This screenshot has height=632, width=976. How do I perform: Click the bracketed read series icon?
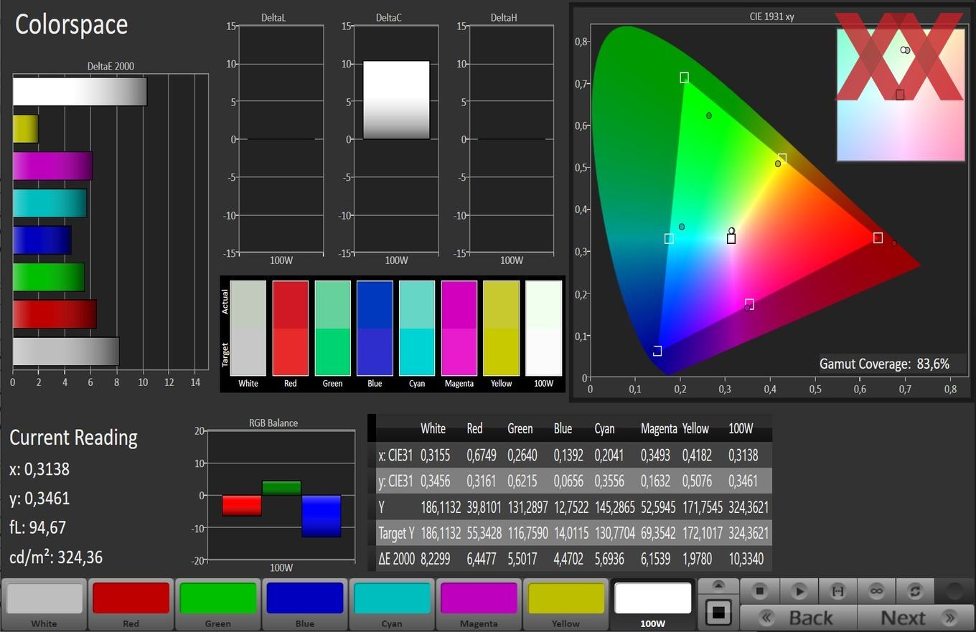(837, 591)
